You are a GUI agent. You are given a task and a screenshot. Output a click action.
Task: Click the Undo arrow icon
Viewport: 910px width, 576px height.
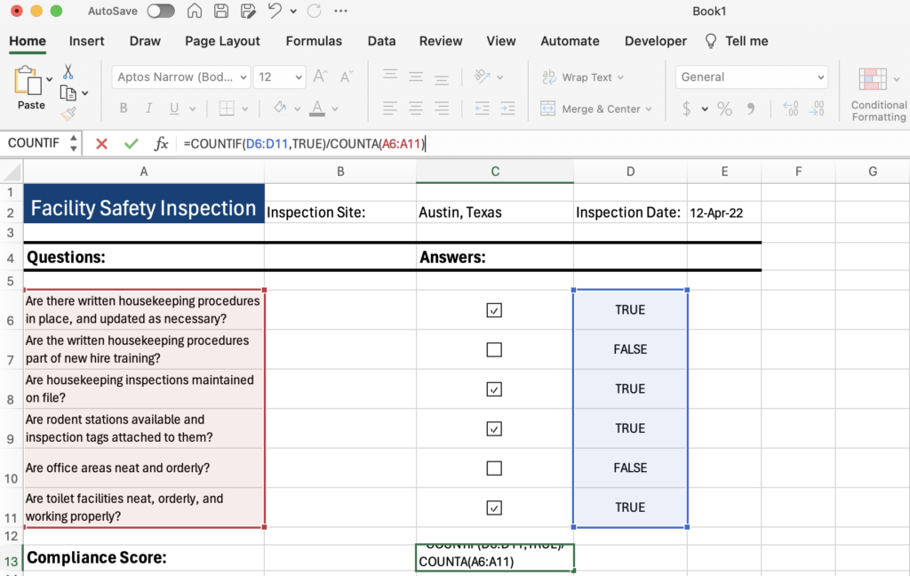[275, 11]
